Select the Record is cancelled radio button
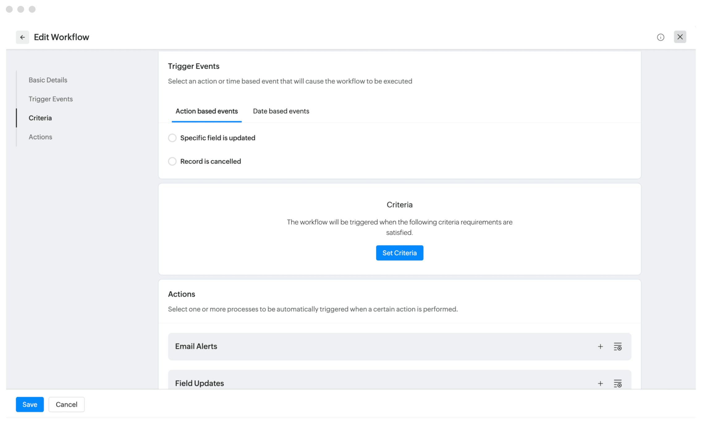The width and height of the screenshot is (702, 428). 172,161
